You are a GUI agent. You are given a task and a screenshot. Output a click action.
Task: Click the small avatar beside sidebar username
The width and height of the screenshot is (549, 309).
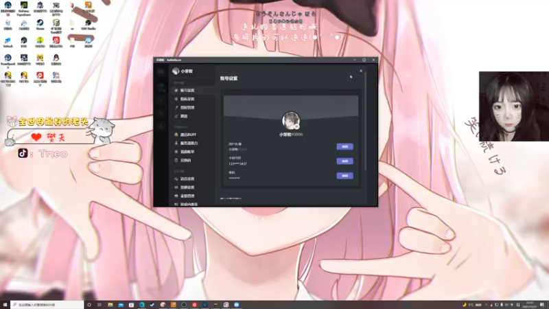[176, 71]
